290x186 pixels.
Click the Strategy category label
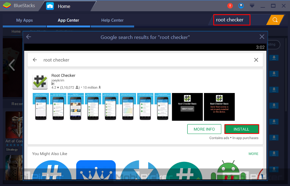tap(12, 150)
